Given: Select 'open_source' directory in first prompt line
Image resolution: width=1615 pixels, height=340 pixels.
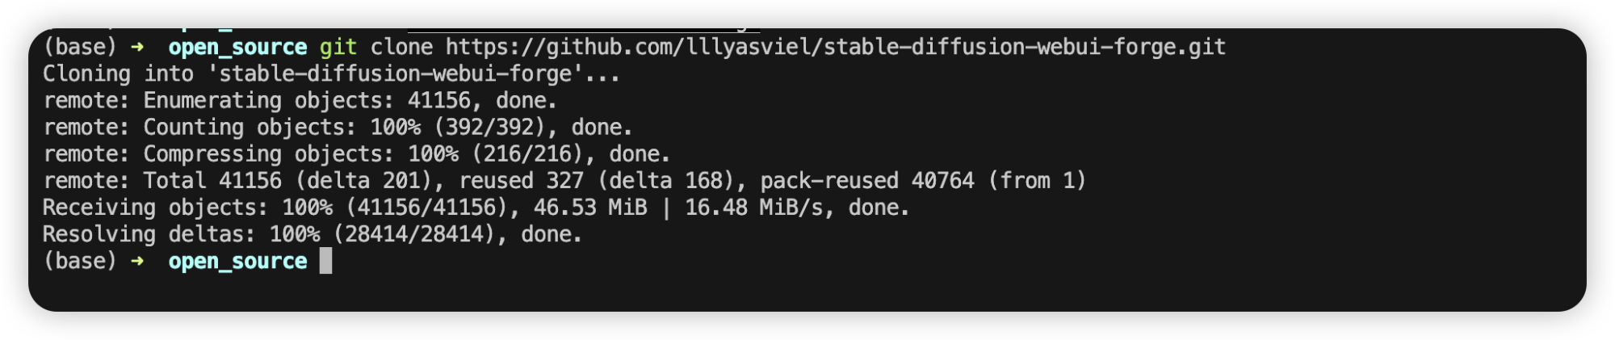Looking at the screenshot, I should tap(237, 48).
